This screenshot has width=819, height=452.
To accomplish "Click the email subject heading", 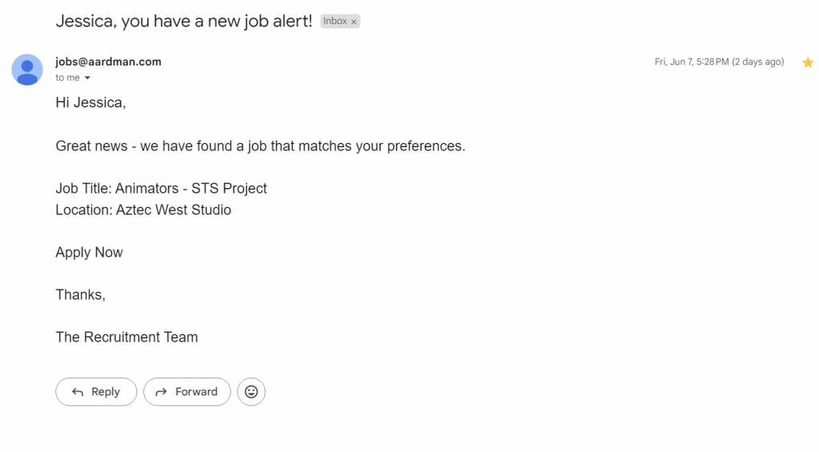I will [x=184, y=21].
